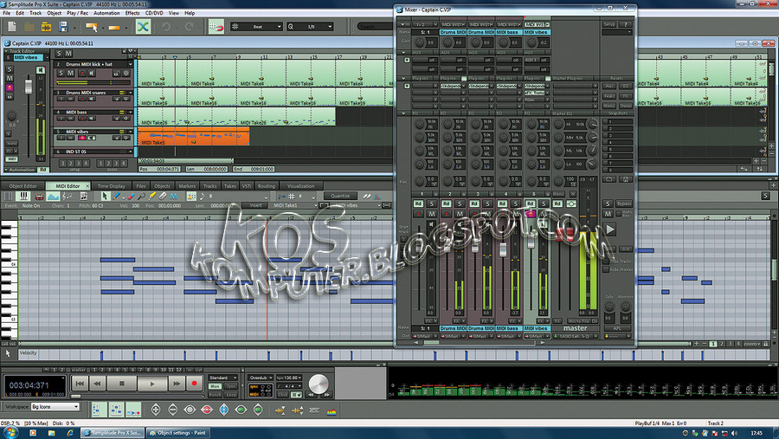Viewport: 779px width, 439px height.
Task: Select the MIDI editor pencil draw tool
Action: [117, 197]
